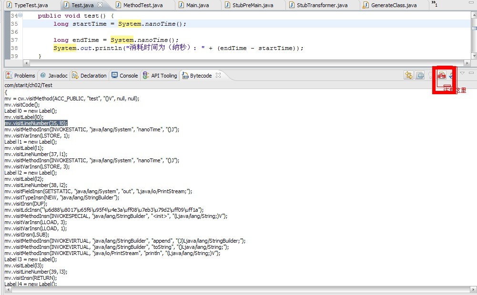Viewport: 477px width, 295px height.
Task: Click line mv.visitLineNumber(37, l1);
Action: click(x=36, y=154)
